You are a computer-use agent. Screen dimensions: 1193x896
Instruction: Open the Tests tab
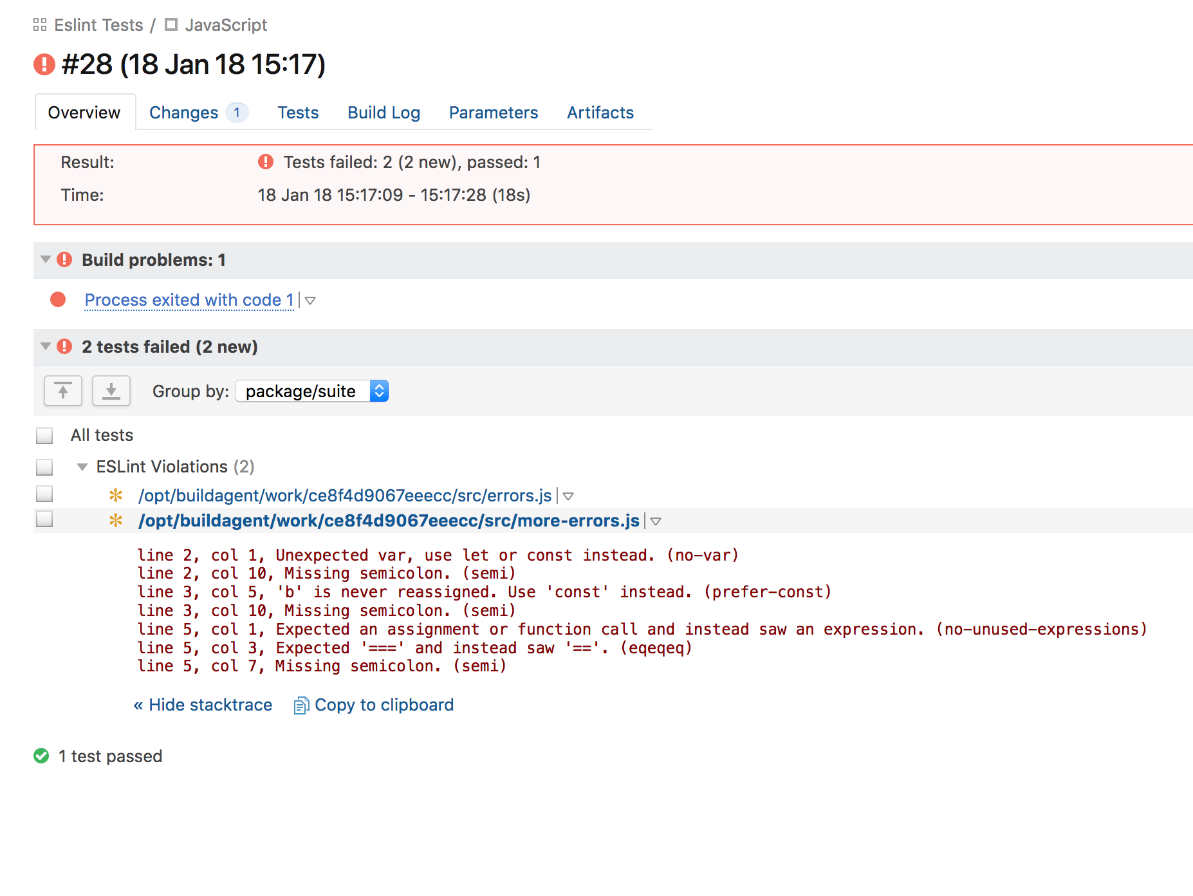pos(298,113)
